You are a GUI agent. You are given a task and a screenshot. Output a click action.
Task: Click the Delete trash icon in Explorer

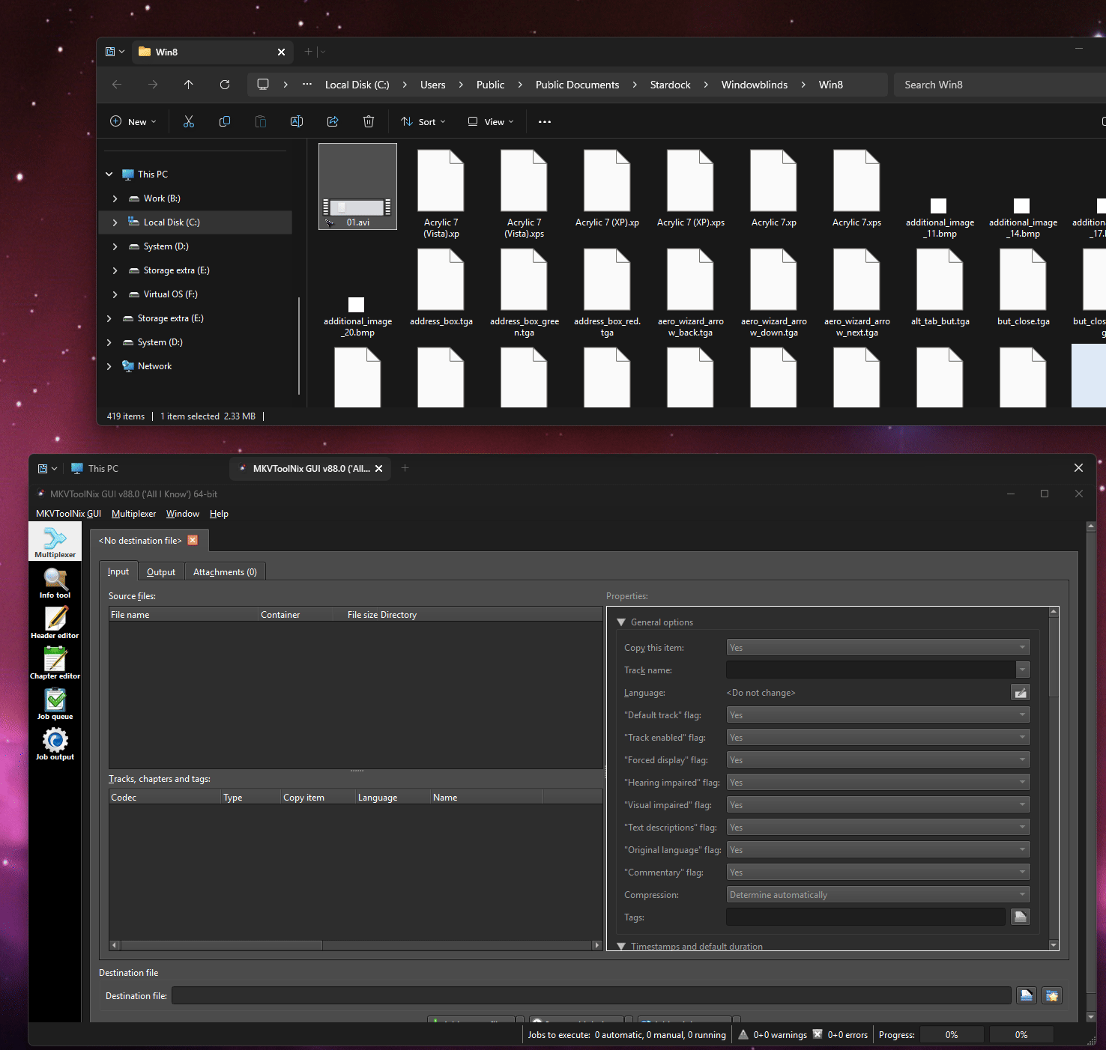coord(369,122)
